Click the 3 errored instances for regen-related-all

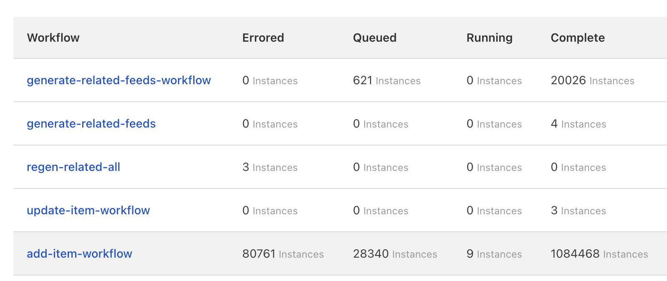click(270, 167)
